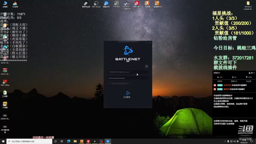Open File Explorer from the taskbar
The image size is (256, 144).
coord(75,141)
